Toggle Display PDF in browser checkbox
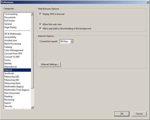 pyautogui.click(x=40, y=14)
